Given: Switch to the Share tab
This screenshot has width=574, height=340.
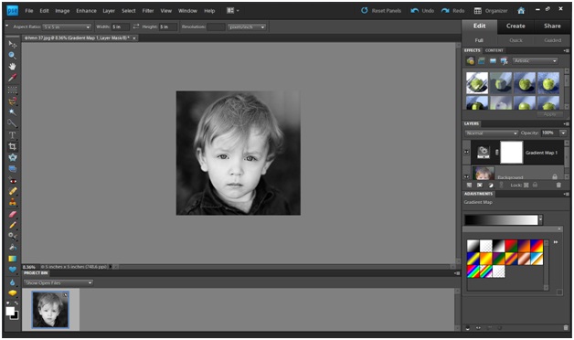Looking at the screenshot, I should click(x=552, y=26).
